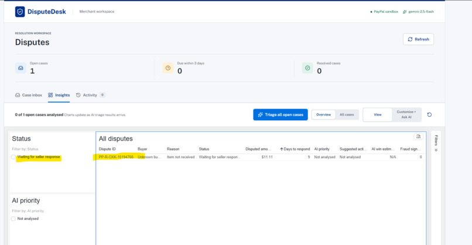Switch to the Insights tab
Screen dimensions: 472x245
click(x=59, y=95)
